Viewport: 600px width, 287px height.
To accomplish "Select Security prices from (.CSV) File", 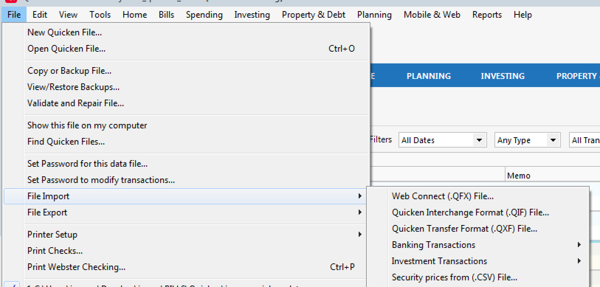I will click(x=454, y=277).
